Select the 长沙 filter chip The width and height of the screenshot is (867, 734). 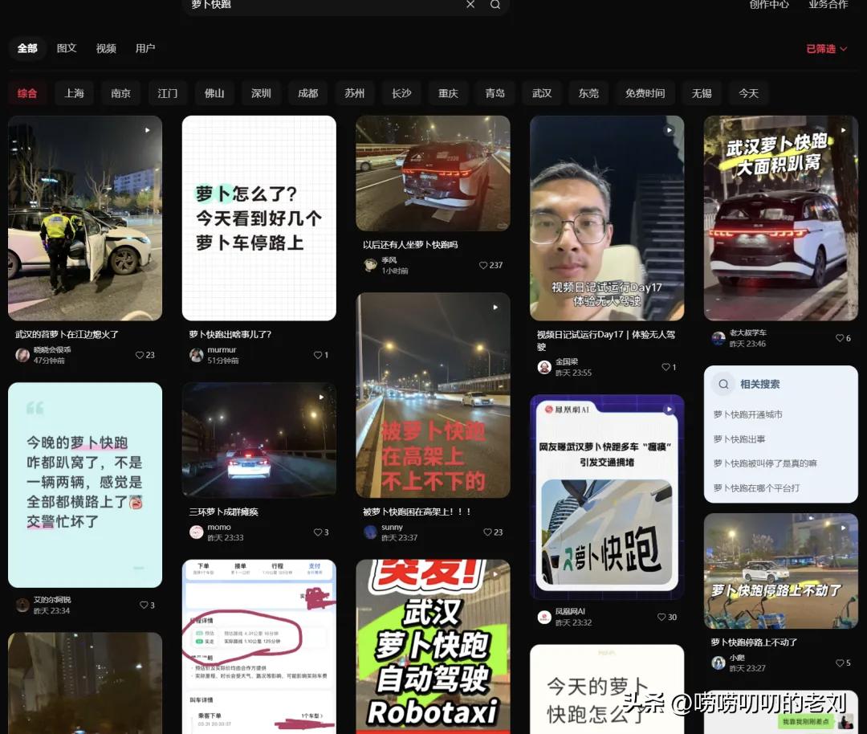click(x=401, y=93)
